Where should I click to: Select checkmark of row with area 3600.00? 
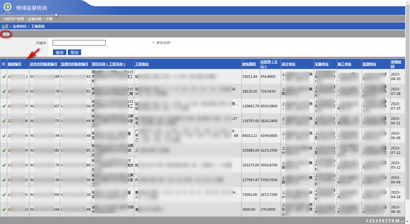tap(4, 210)
